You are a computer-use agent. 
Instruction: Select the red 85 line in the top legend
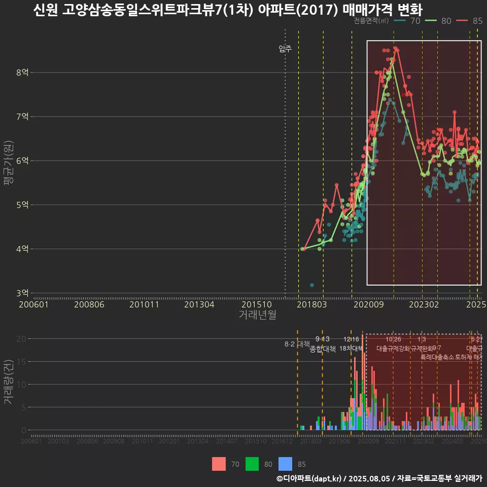462,21
